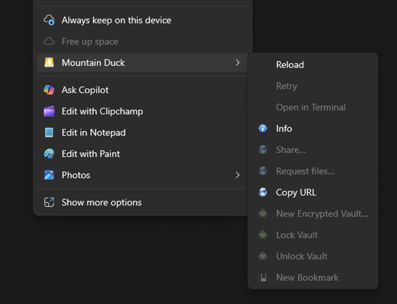
Task: Click the icon beside Unlock Vault
Action: [x=263, y=256]
